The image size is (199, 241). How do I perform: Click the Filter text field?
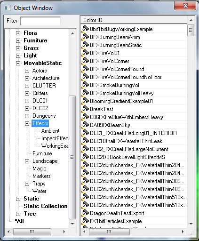pyautogui.click(x=40, y=21)
